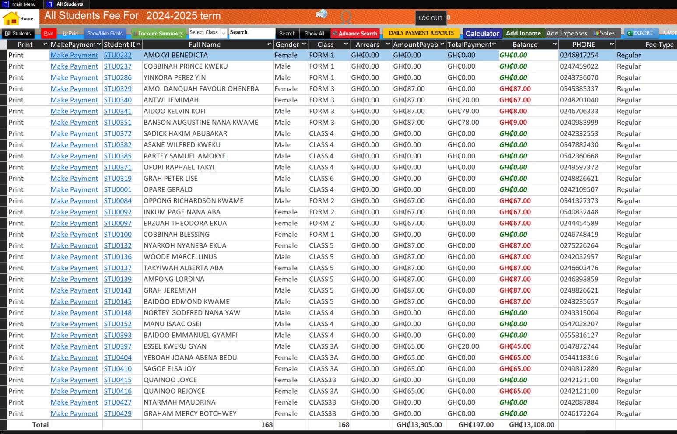Click the Main Menu tab icon
The height and width of the screenshot is (434, 677).
6,4
